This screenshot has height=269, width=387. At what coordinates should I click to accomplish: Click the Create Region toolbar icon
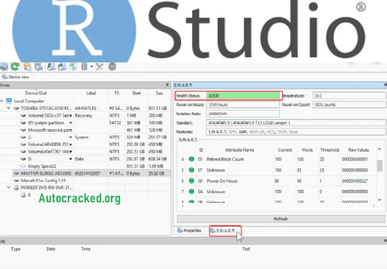73,67
